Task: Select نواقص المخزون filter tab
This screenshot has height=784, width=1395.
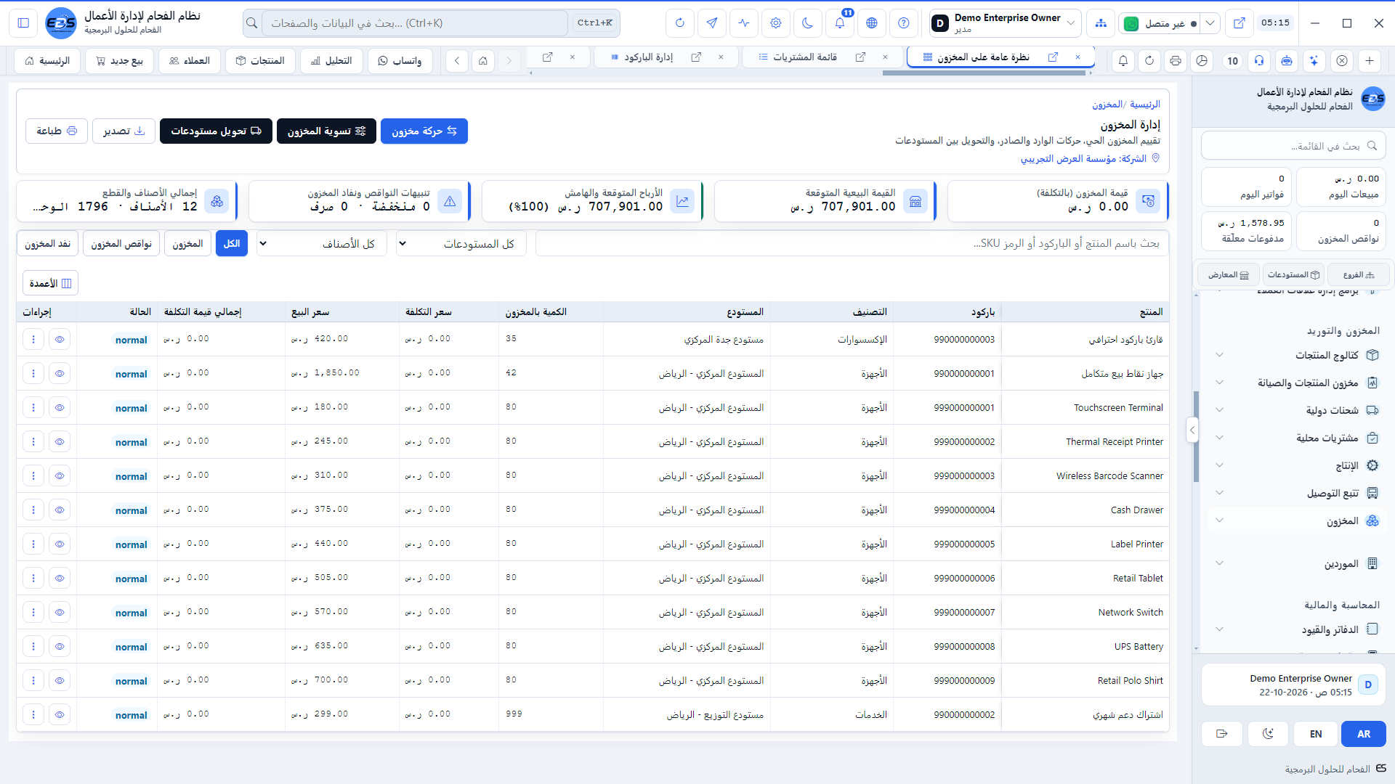Action: tap(121, 244)
